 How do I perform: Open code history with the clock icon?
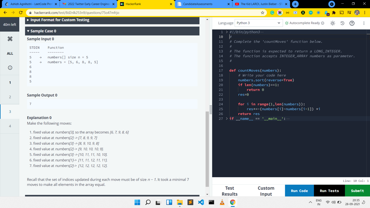tap(342, 23)
